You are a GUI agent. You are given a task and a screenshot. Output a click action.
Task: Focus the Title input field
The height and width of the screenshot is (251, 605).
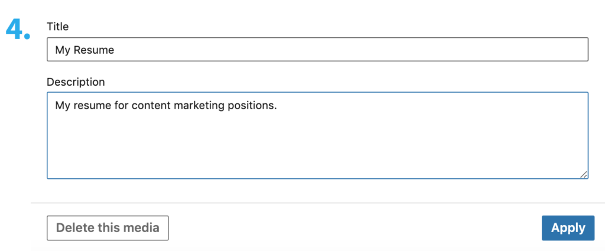[x=317, y=50]
